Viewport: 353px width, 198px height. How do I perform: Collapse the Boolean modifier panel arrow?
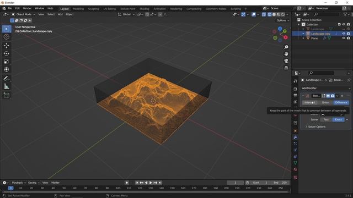pyautogui.click(x=303, y=96)
